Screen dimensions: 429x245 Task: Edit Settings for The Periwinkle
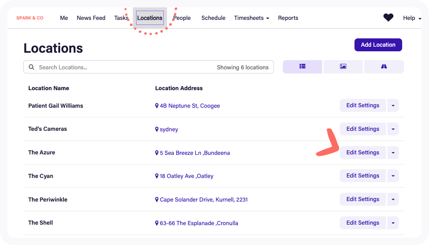[363, 199]
